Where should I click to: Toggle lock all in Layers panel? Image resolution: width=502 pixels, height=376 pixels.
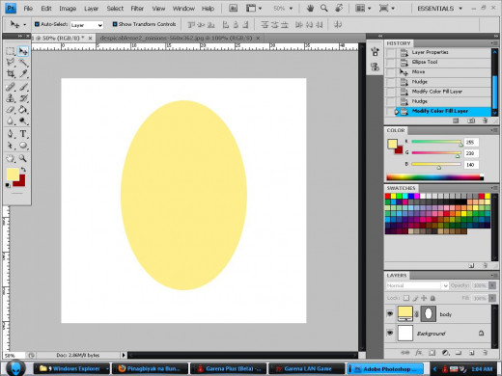(432, 298)
